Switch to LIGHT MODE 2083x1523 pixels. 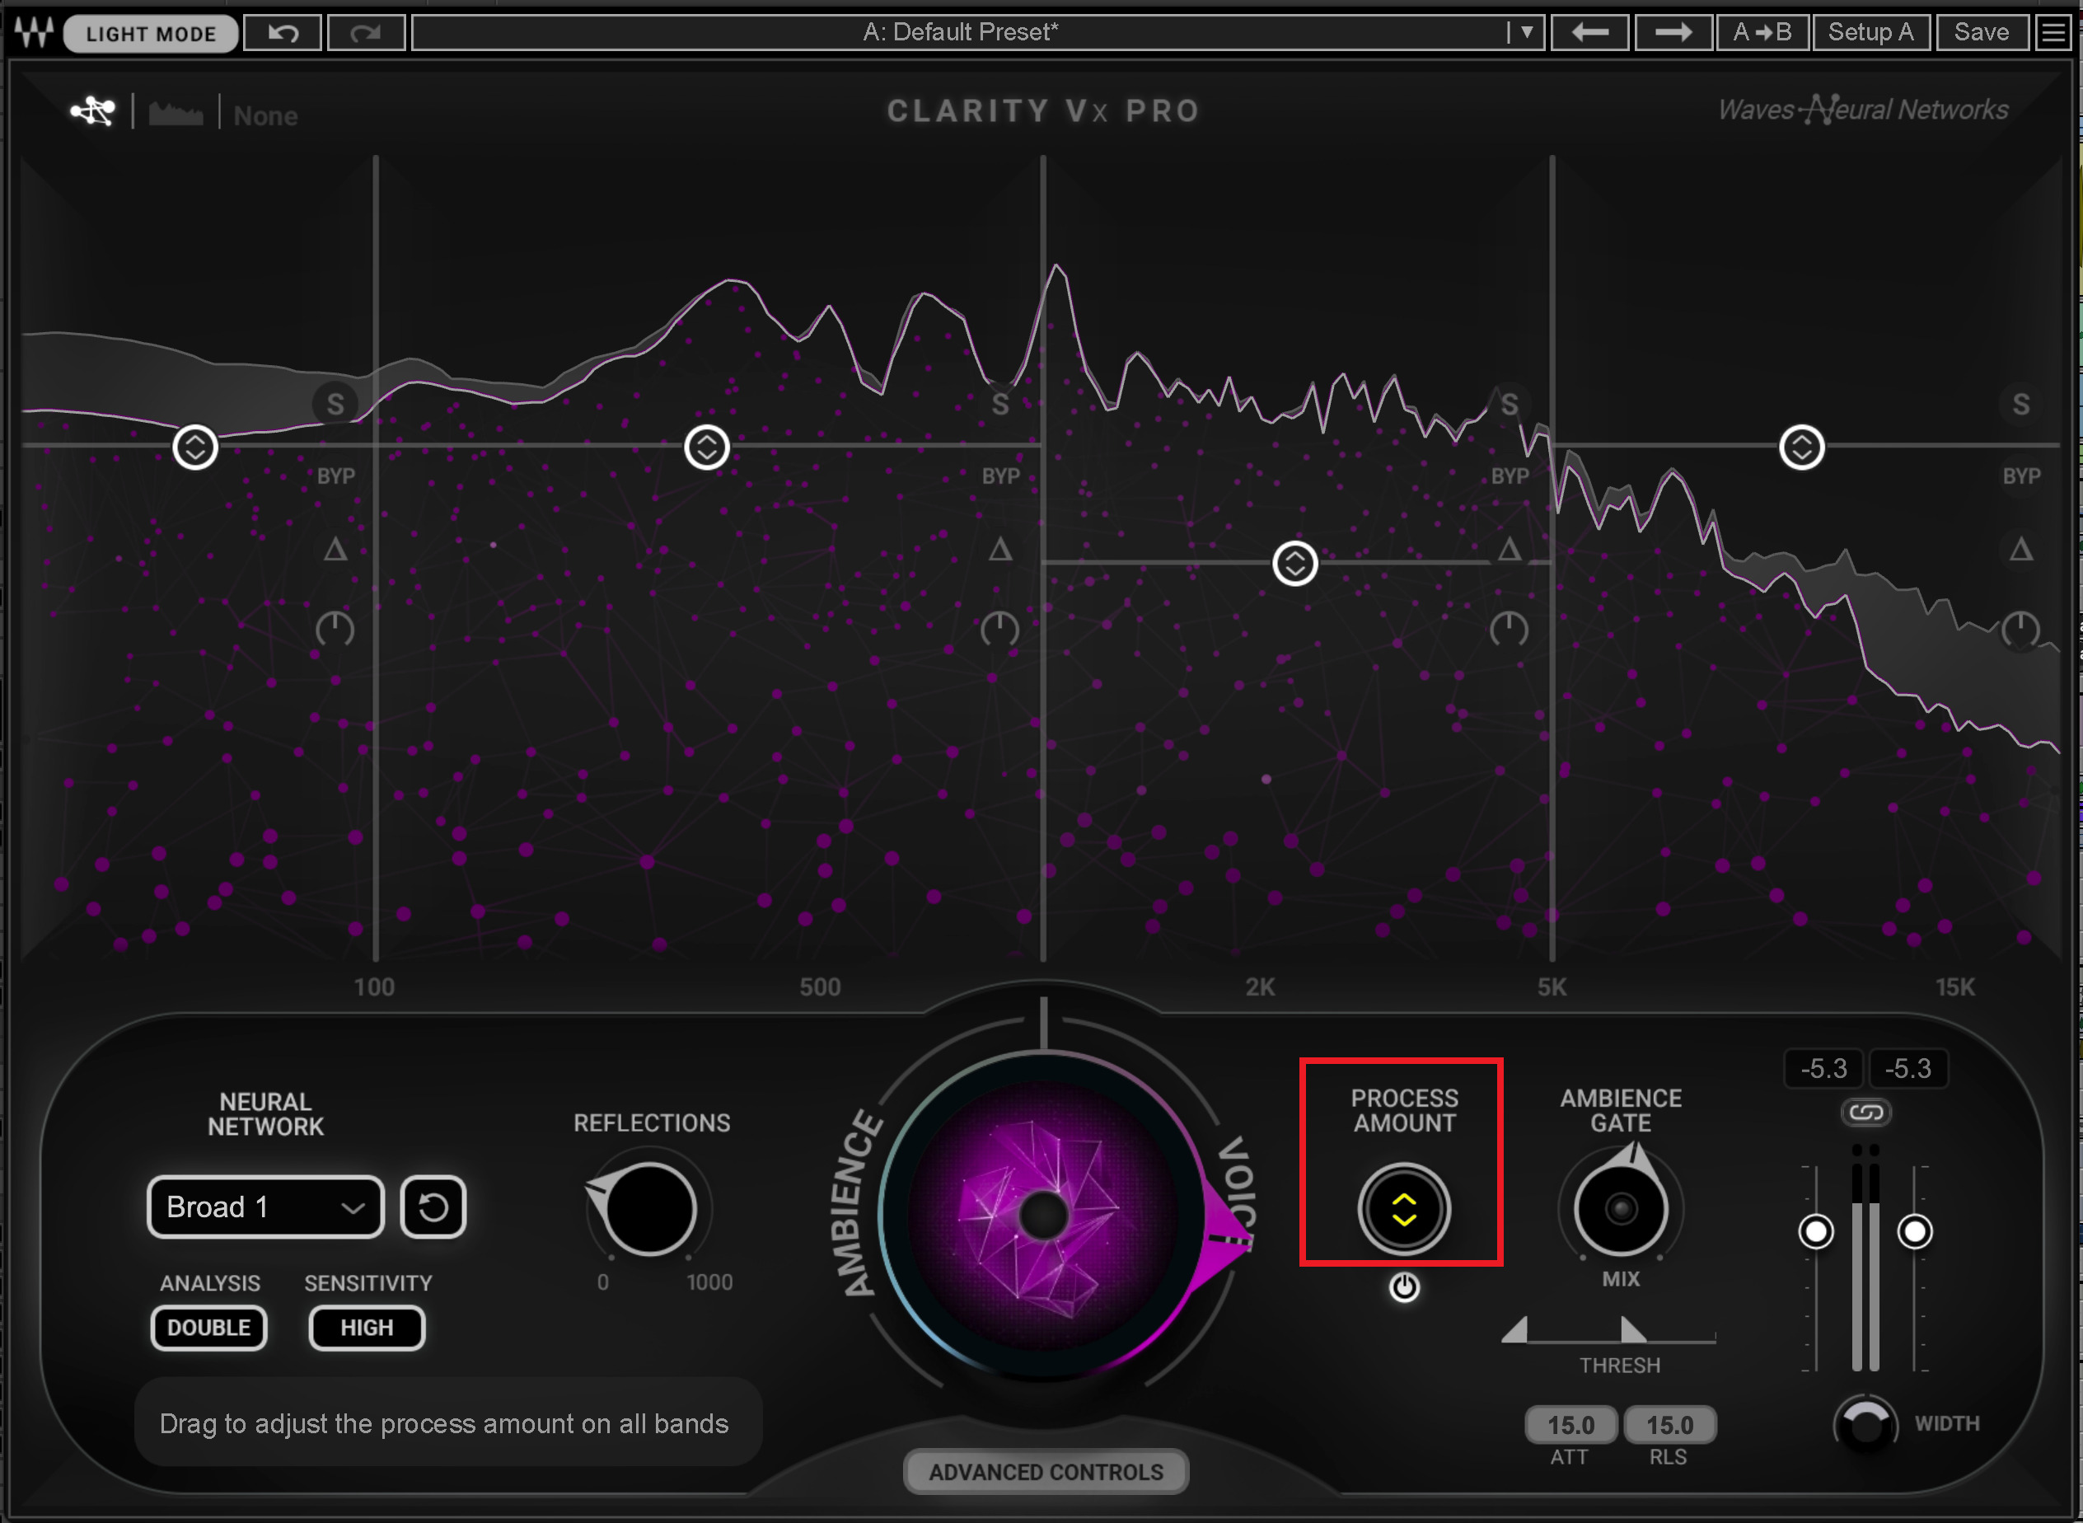point(151,34)
